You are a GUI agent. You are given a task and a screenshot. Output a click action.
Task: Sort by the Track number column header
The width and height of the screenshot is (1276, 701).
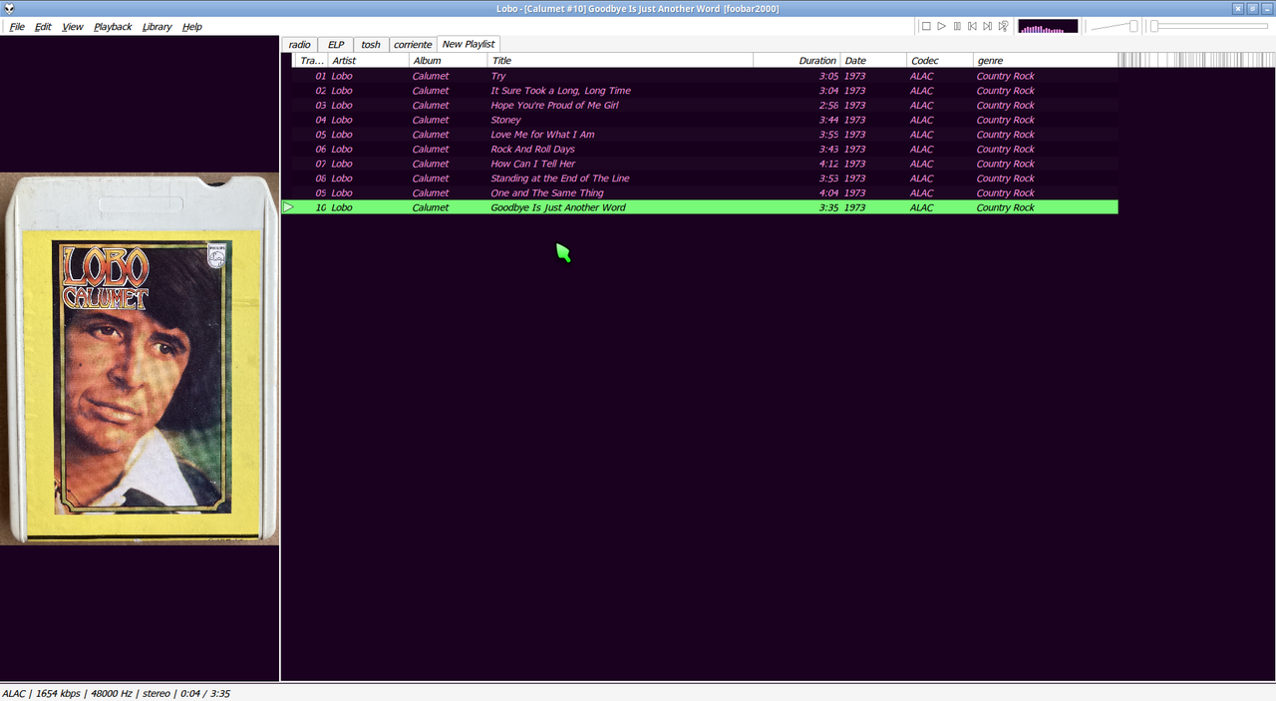[x=312, y=61]
